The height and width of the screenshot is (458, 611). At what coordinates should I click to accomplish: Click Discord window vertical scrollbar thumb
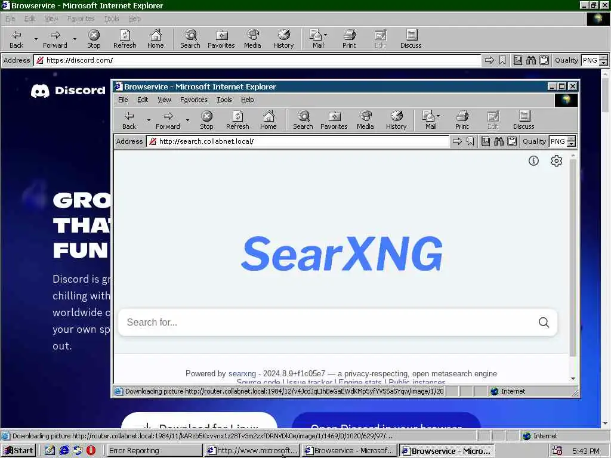pyautogui.click(x=605, y=95)
